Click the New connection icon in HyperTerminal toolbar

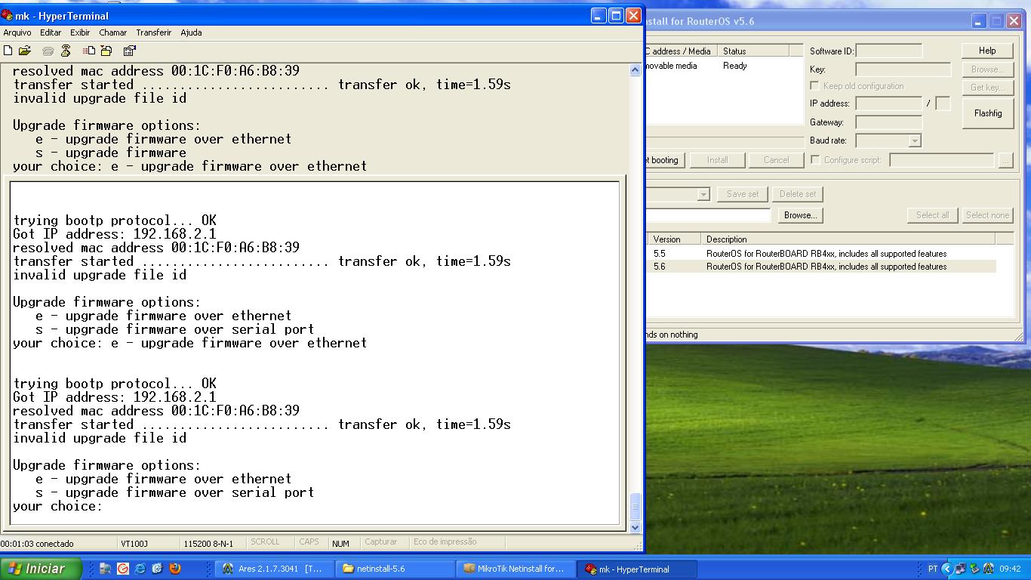(8, 51)
